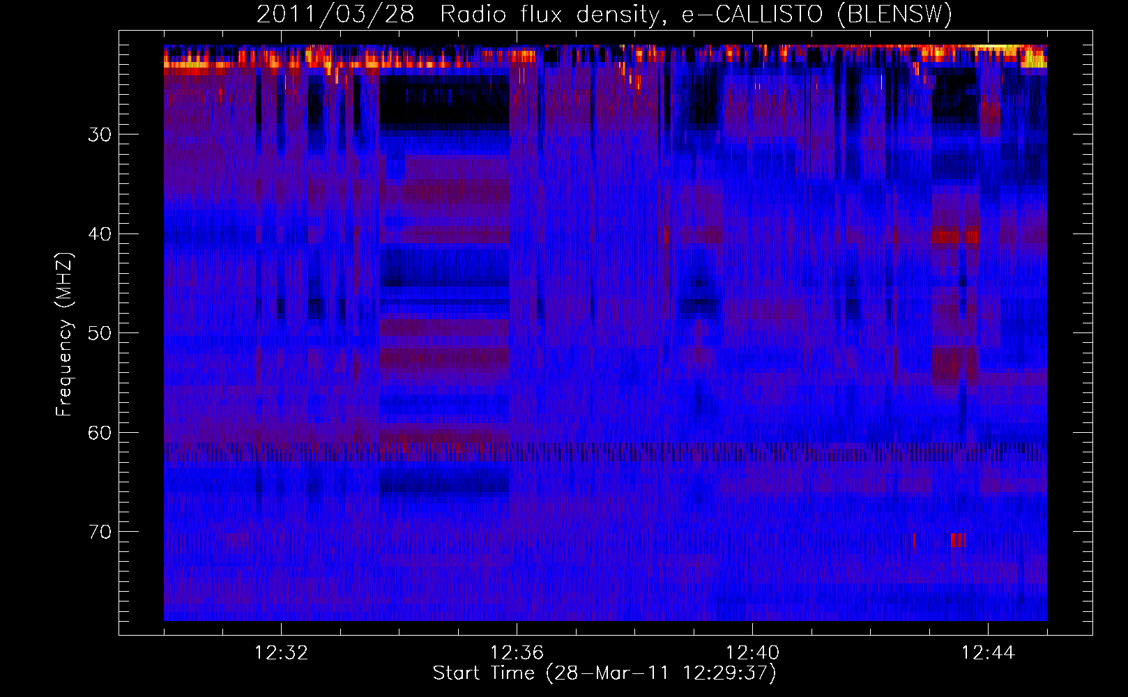Select the 60 MHz frequency tick label
This screenshot has width=1128, height=697.
[100, 433]
